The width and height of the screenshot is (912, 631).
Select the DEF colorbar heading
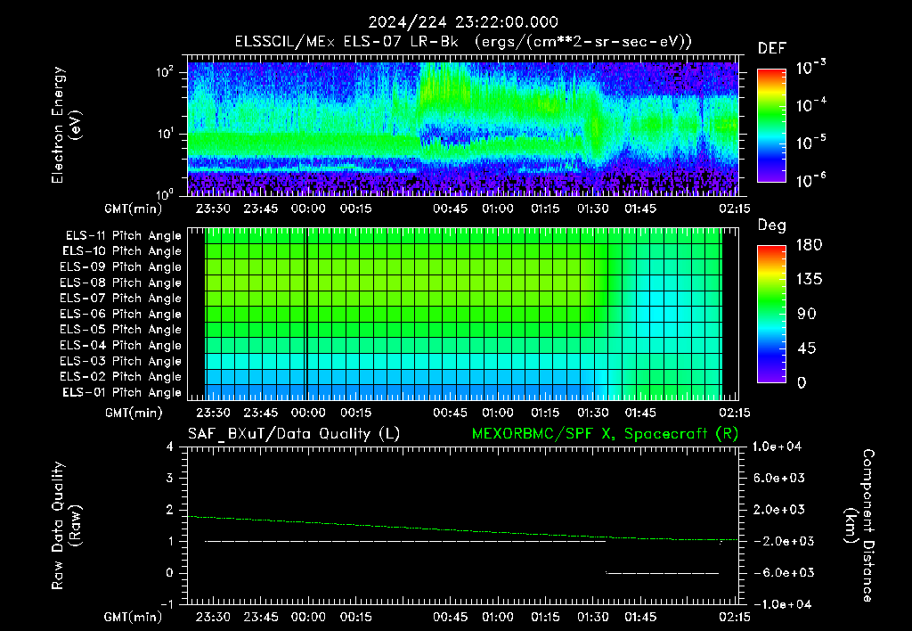point(772,48)
